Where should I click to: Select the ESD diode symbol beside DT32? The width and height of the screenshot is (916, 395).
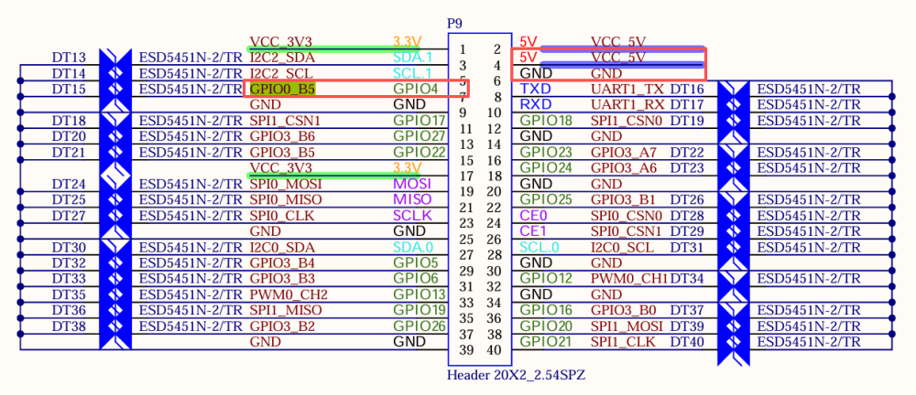115,263
